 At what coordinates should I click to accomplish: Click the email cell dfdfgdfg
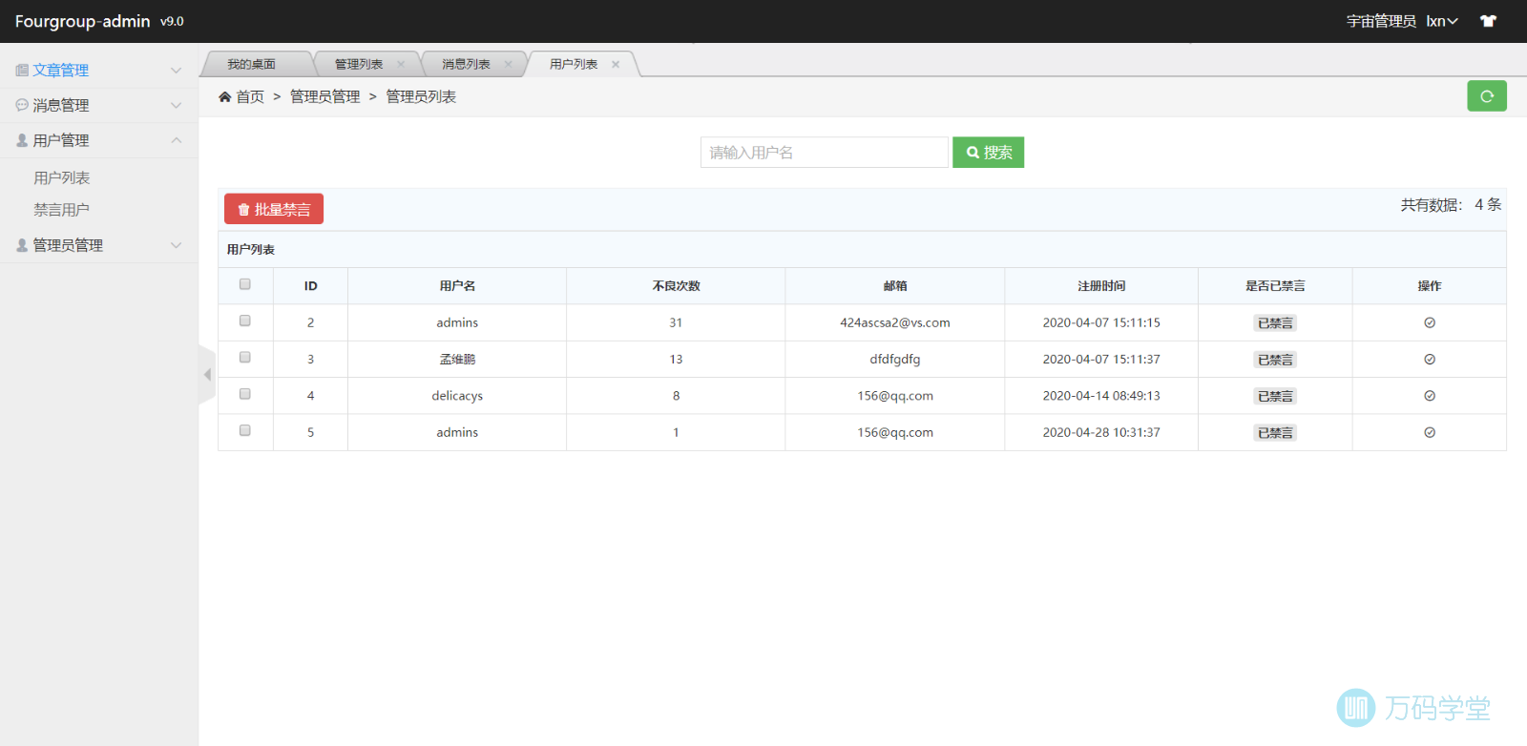(x=895, y=360)
